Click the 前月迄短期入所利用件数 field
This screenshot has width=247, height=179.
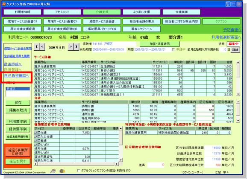click(x=223, y=49)
